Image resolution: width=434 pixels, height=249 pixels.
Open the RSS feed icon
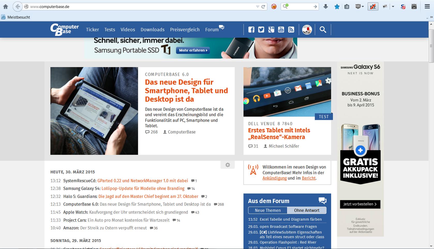tap(291, 30)
